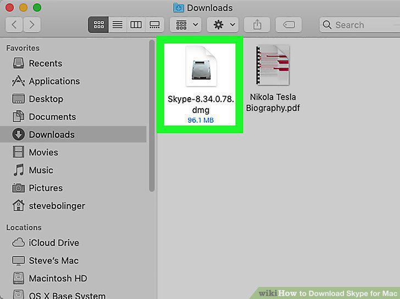Click the Edit Tags toolbar button
Viewport: 400px width, 299px height.
point(288,25)
